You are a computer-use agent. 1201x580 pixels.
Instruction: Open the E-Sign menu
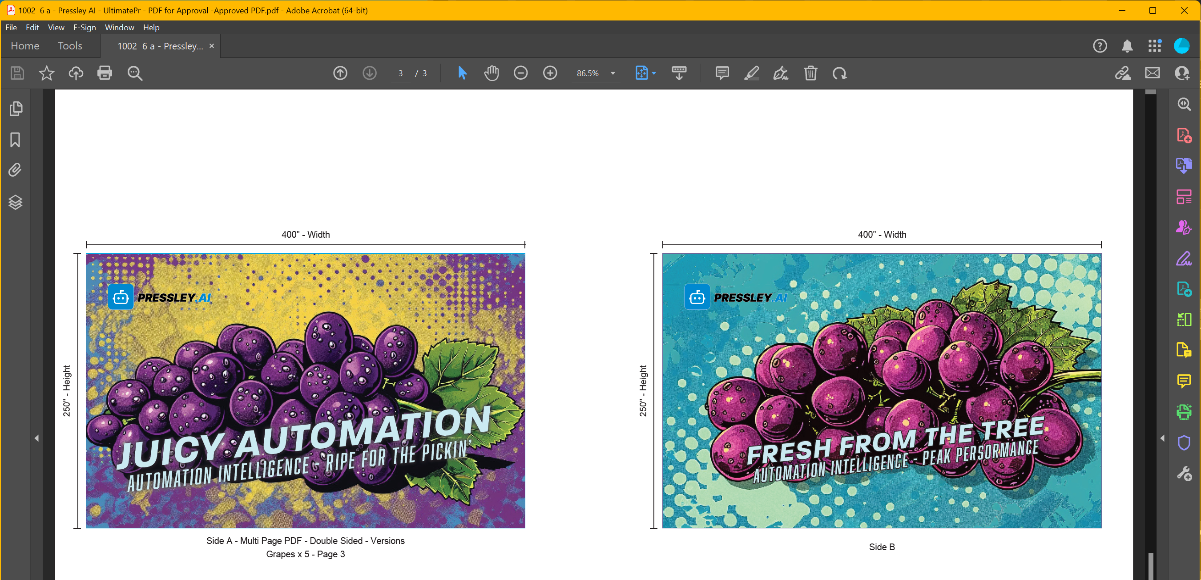point(85,28)
